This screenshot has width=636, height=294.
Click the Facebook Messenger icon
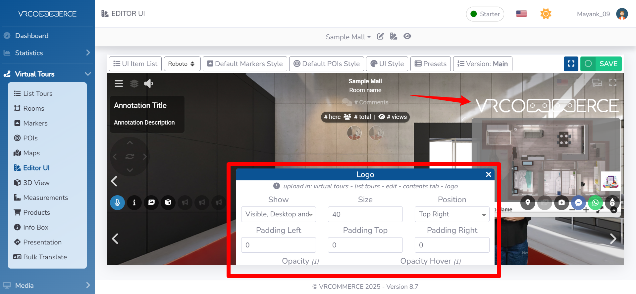(x=578, y=202)
